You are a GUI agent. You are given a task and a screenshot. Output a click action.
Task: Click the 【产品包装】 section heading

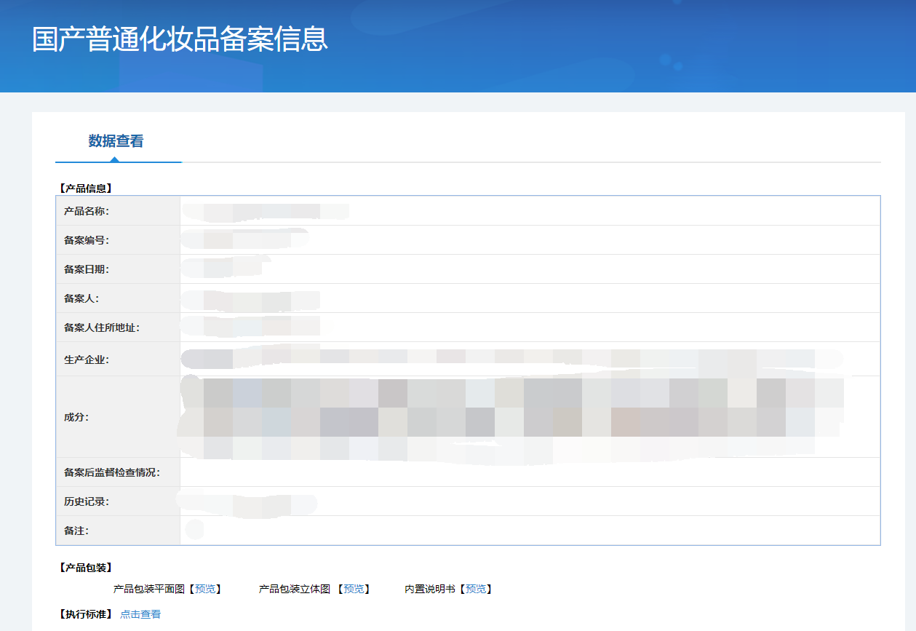pos(85,567)
